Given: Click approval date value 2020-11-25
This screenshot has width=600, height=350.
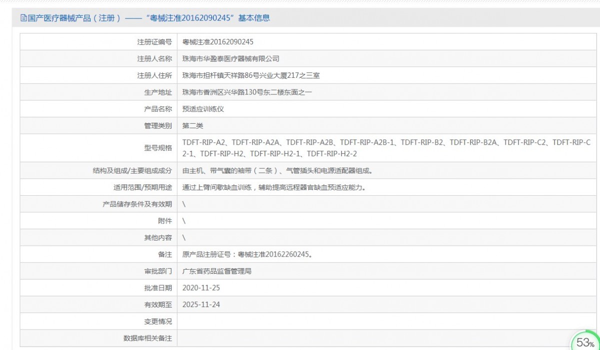Looking at the screenshot, I should 201,288.
